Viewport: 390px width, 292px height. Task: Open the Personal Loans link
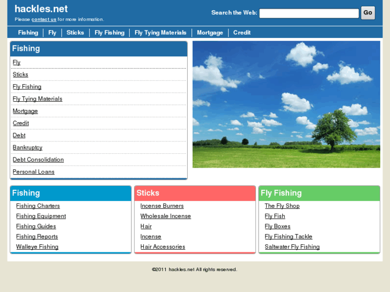point(34,172)
